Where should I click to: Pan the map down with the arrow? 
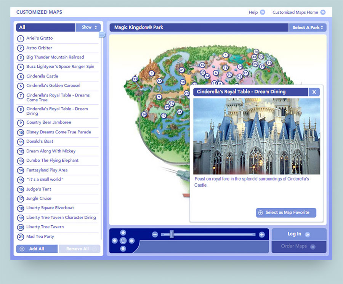[x=123, y=249]
